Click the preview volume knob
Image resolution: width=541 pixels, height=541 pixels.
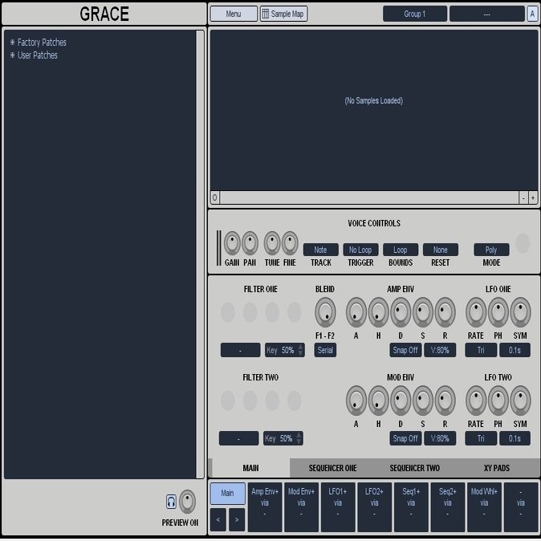pos(187,502)
